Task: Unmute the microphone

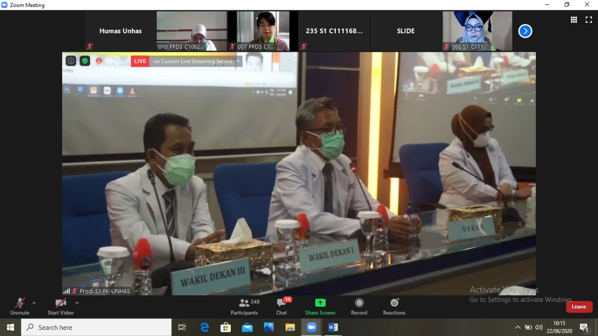Action: 20,306
